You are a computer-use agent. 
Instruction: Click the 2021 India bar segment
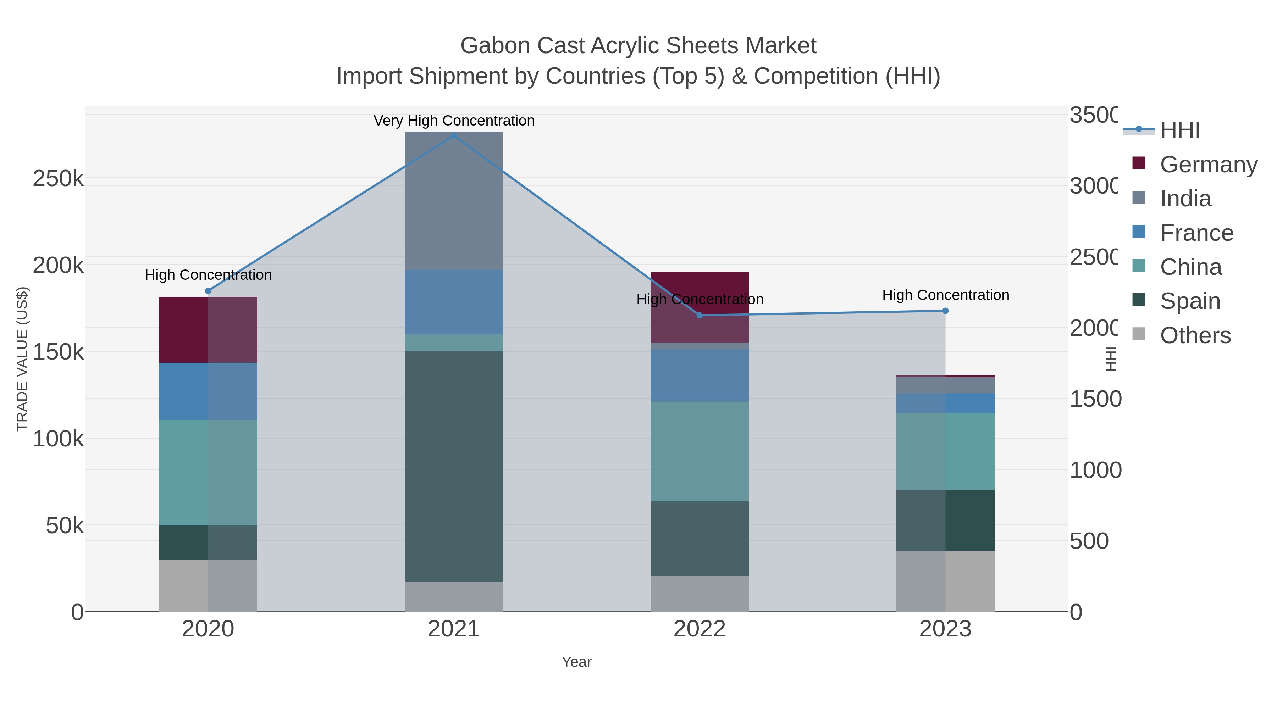click(x=454, y=201)
